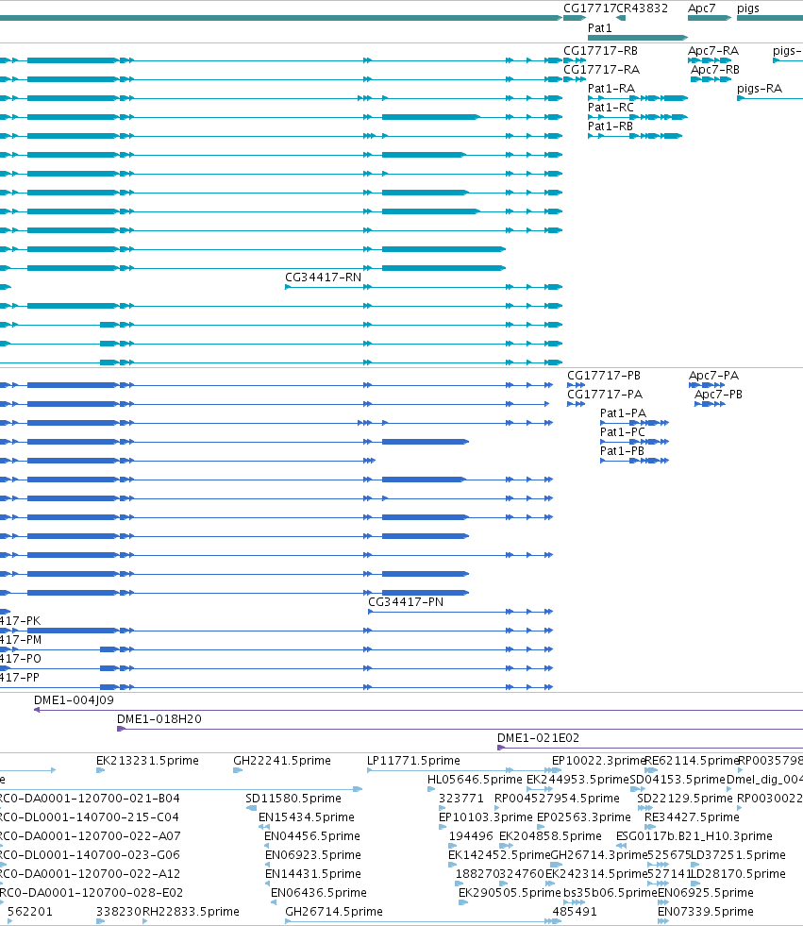Click the SD22129.5prime label
803x926 pixels.
[x=685, y=799]
